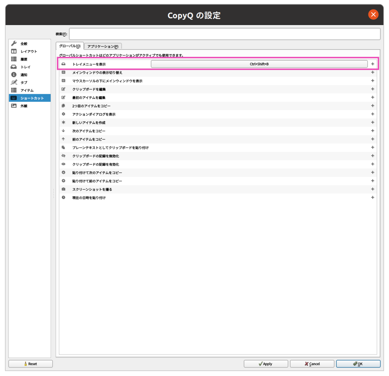389x376 pixels.
Task: Click the Cancel button
Action: pos(312,364)
